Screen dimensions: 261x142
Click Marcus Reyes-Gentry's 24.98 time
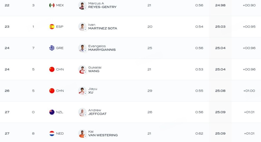point(220,5)
